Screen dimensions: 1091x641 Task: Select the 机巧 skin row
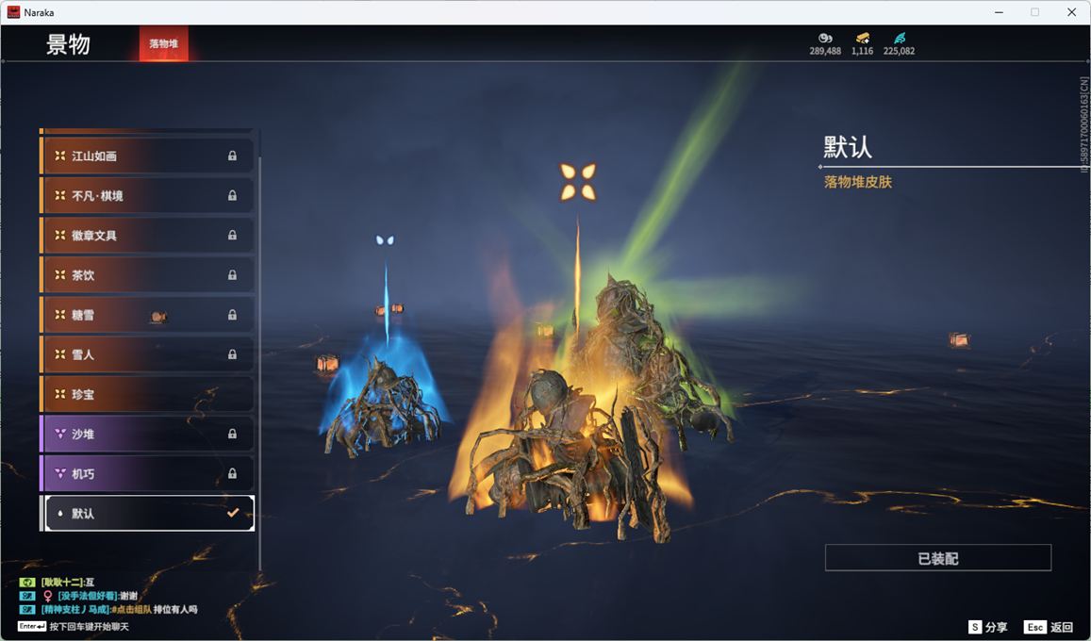pyautogui.click(x=147, y=473)
